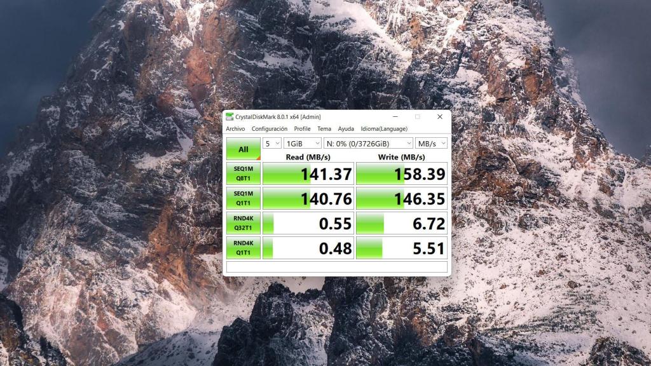
Task: Expand the test count dropdown showing 5
Action: click(272, 144)
